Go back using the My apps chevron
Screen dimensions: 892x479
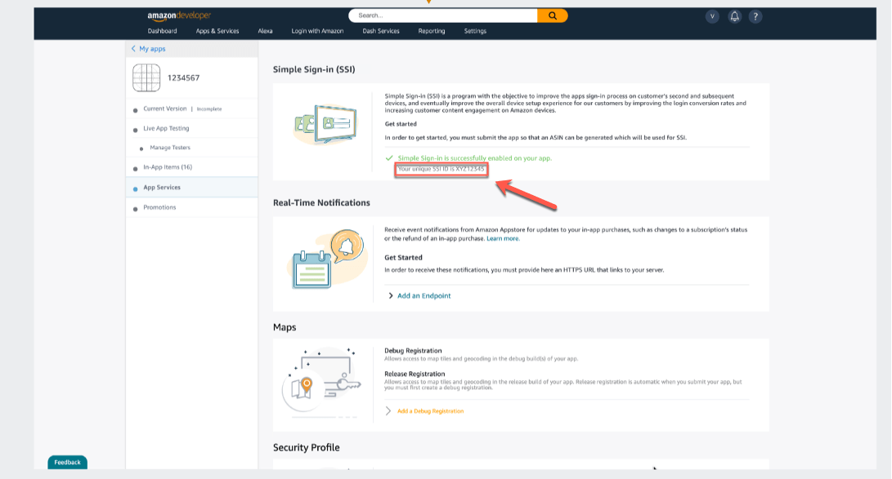[x=134, y=49]
